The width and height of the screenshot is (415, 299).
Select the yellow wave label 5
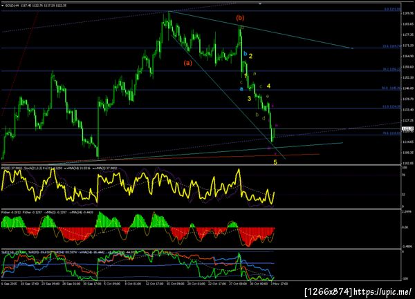point(275,162)
